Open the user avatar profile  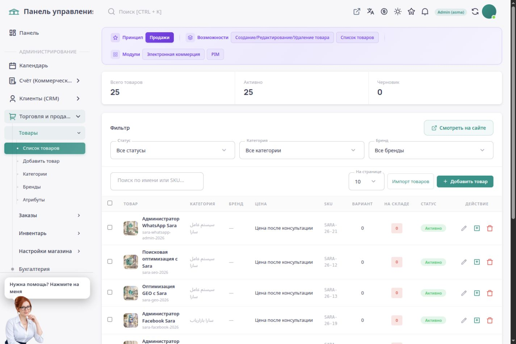(x=489, y=12)
